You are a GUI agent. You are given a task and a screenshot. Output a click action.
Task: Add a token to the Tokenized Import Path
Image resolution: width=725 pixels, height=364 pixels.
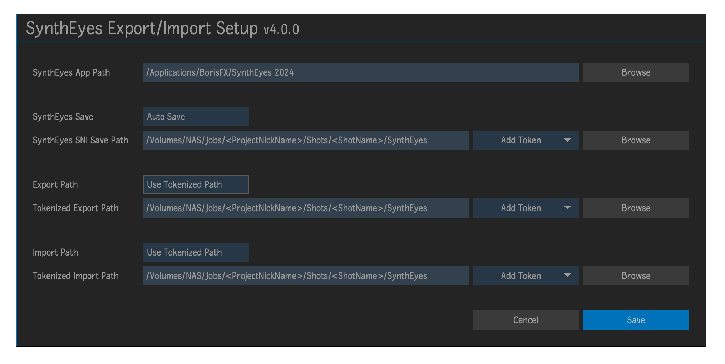[x=521, y=275]
